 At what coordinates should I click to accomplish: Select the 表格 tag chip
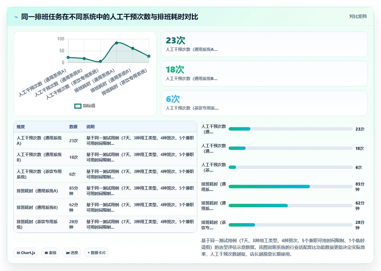[51, 253]
